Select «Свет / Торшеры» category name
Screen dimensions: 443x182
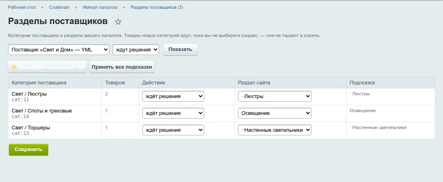pos(31,128)
